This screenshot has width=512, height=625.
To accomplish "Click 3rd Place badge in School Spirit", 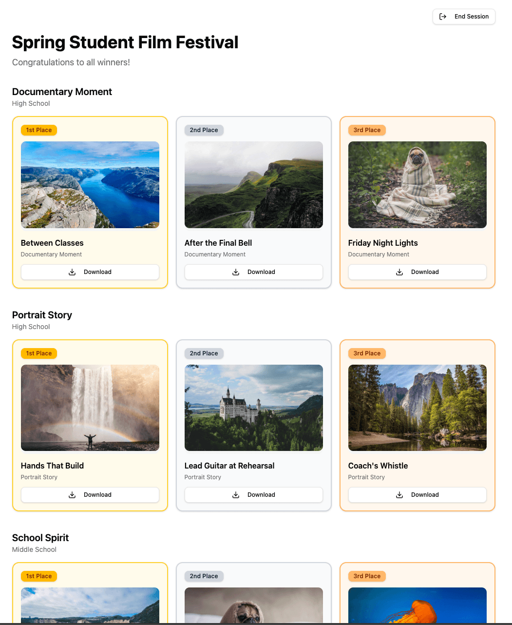I will [367, 576].
